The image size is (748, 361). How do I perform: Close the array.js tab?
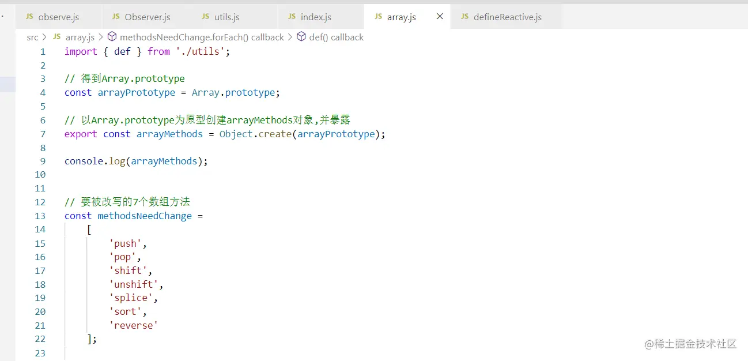pyautogui.click(x=440, y=17)
